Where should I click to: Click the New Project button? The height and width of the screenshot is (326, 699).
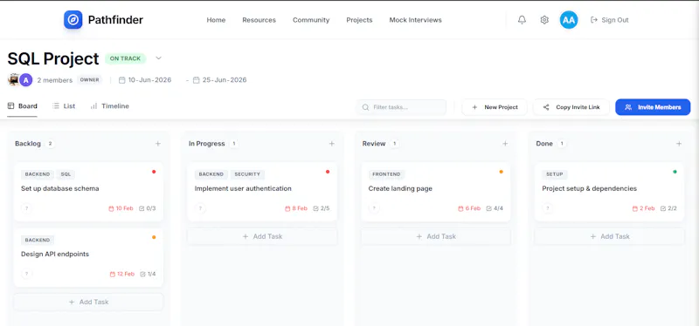click(x=495, y=107)
